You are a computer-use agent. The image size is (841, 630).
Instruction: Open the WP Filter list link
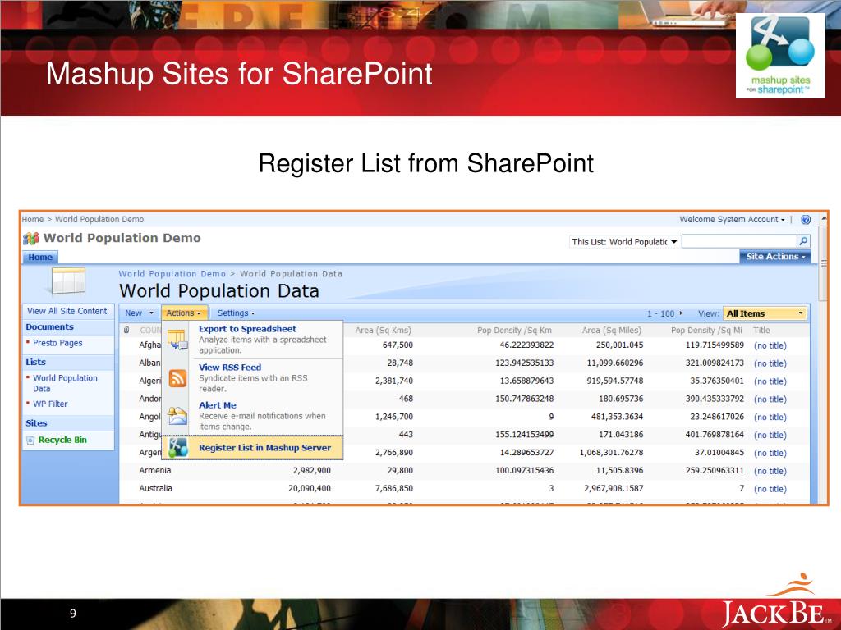coord(50,404)
